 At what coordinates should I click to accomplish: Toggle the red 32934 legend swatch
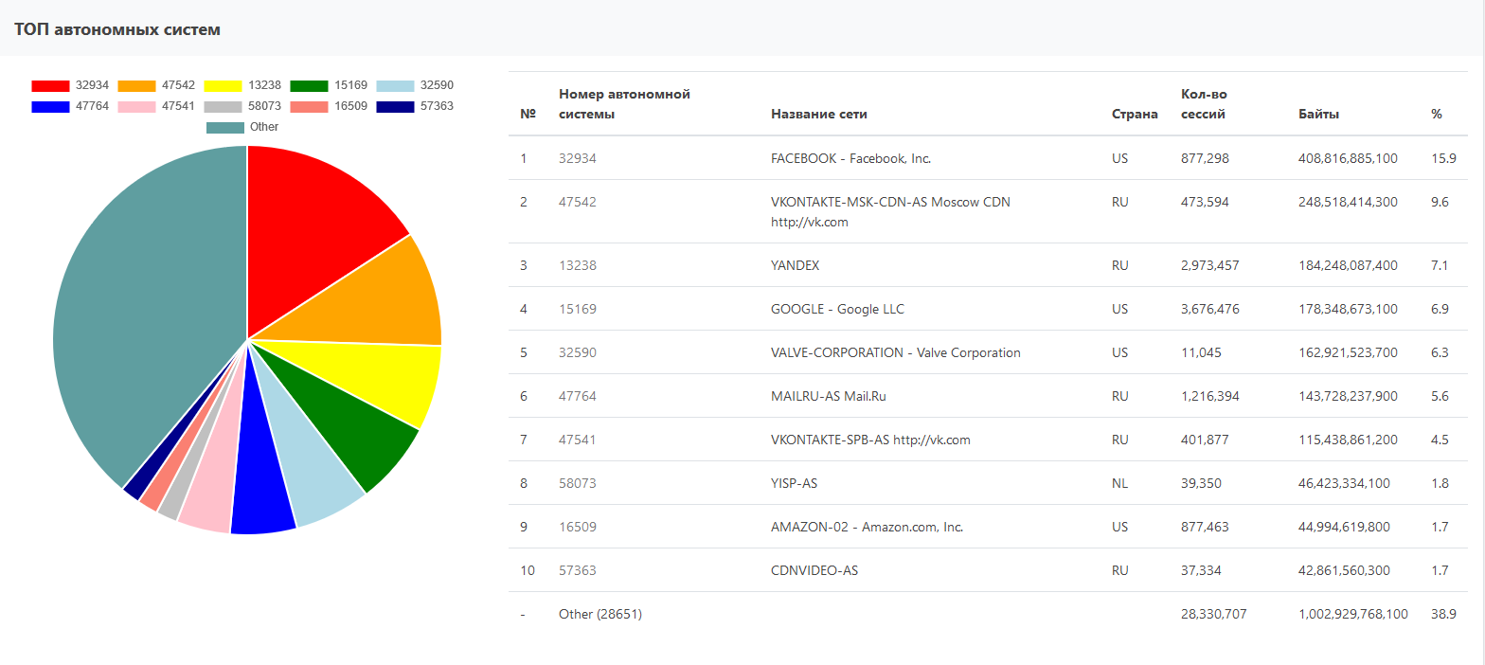50,86
